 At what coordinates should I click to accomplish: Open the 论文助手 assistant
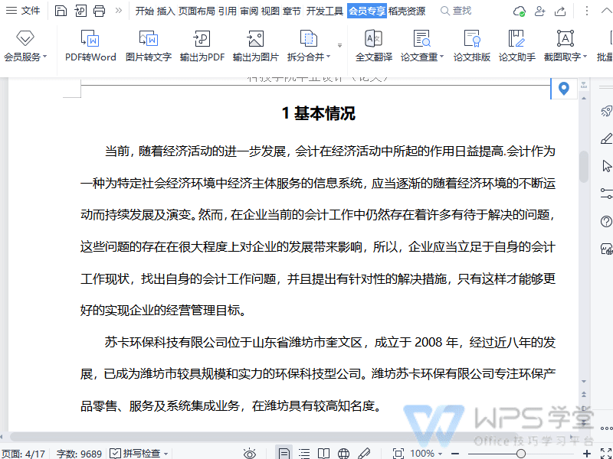coord(516,46)
